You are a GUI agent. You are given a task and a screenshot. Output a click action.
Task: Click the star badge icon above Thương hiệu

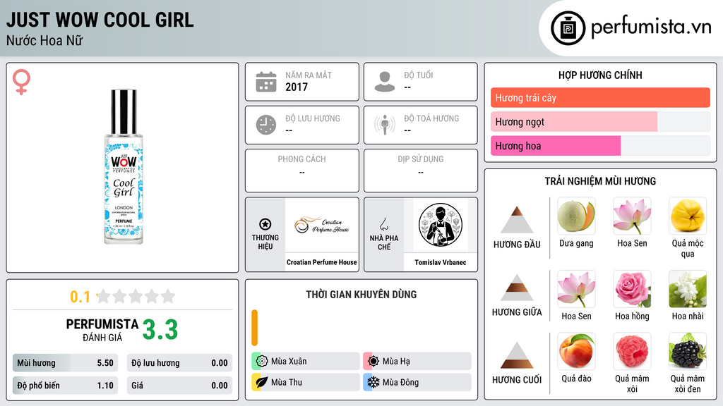tap(265, 224)
